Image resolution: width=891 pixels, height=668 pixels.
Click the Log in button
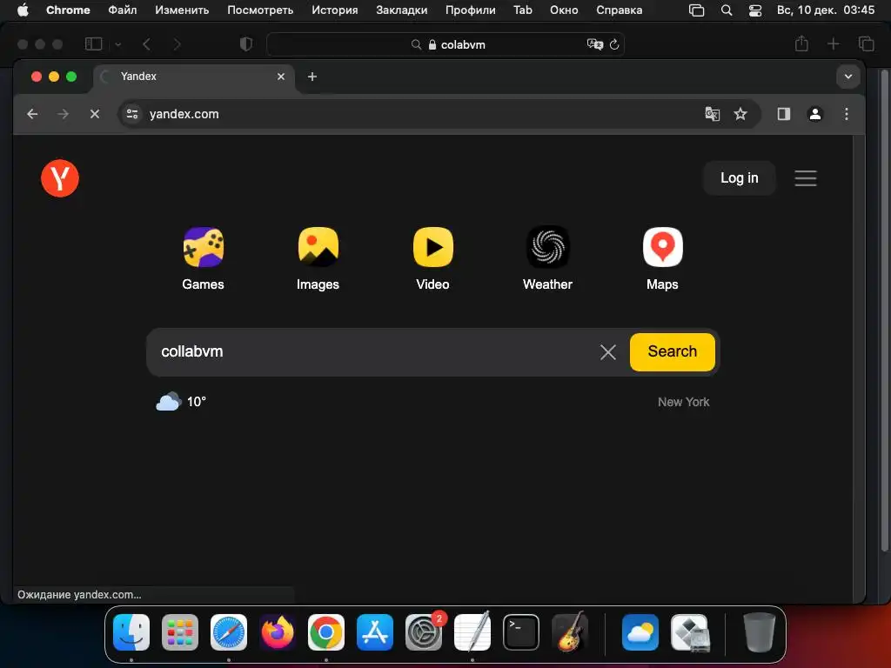coord(740,177)
